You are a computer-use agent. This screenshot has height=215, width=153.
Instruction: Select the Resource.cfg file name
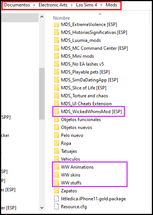pos(74,207)
